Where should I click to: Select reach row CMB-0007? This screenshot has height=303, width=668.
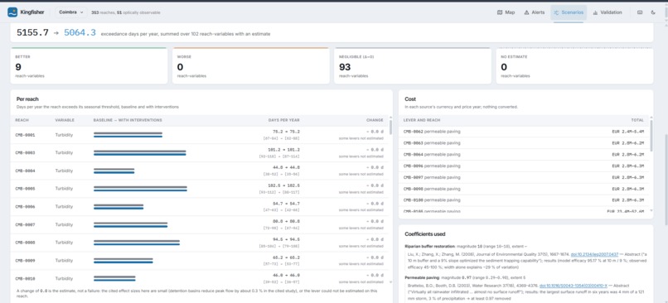coord(200,224)
